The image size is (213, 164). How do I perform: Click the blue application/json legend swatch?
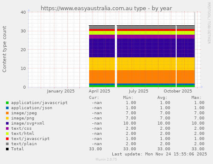point(7,108)
